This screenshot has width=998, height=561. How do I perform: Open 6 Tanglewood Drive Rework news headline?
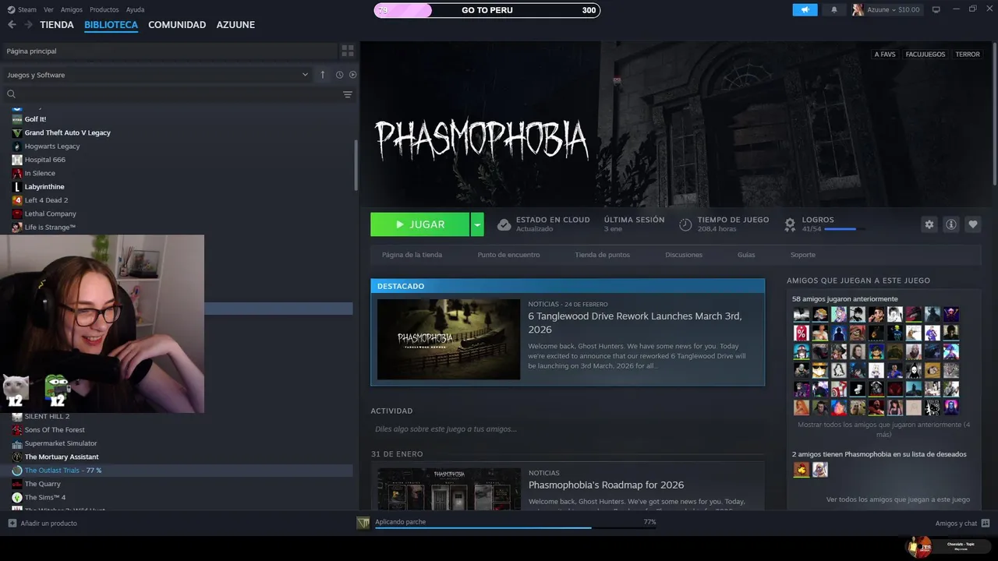635,323
